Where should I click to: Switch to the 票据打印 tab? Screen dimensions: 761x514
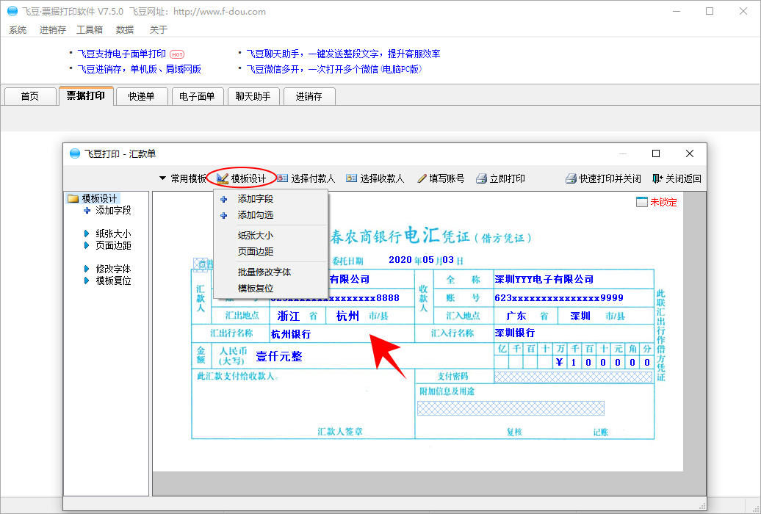[86, 95]
